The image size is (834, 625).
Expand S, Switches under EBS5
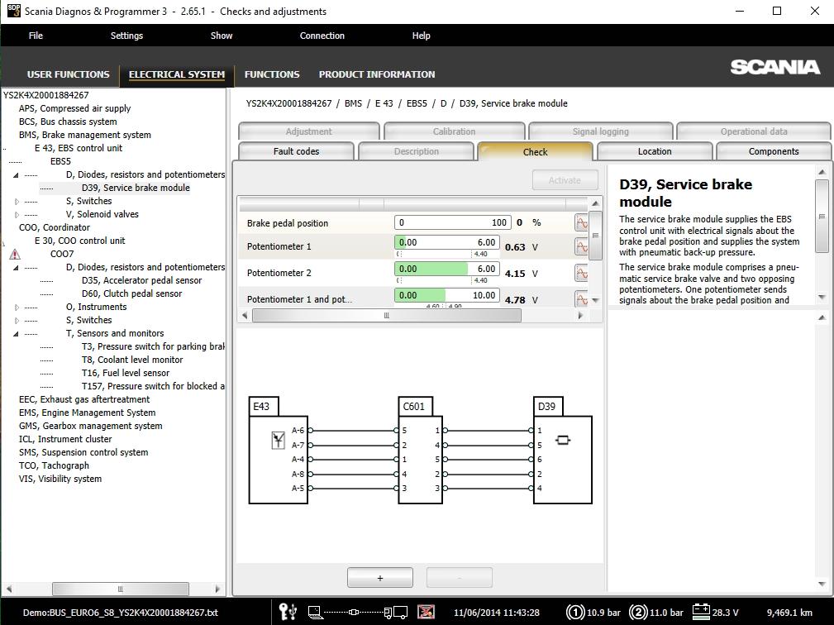[x=17, y=202]
